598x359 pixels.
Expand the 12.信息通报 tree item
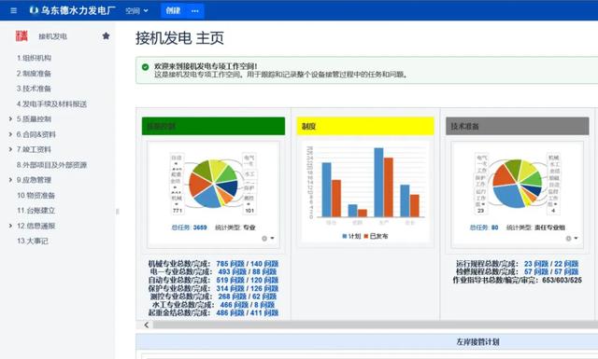pos(10,226)
